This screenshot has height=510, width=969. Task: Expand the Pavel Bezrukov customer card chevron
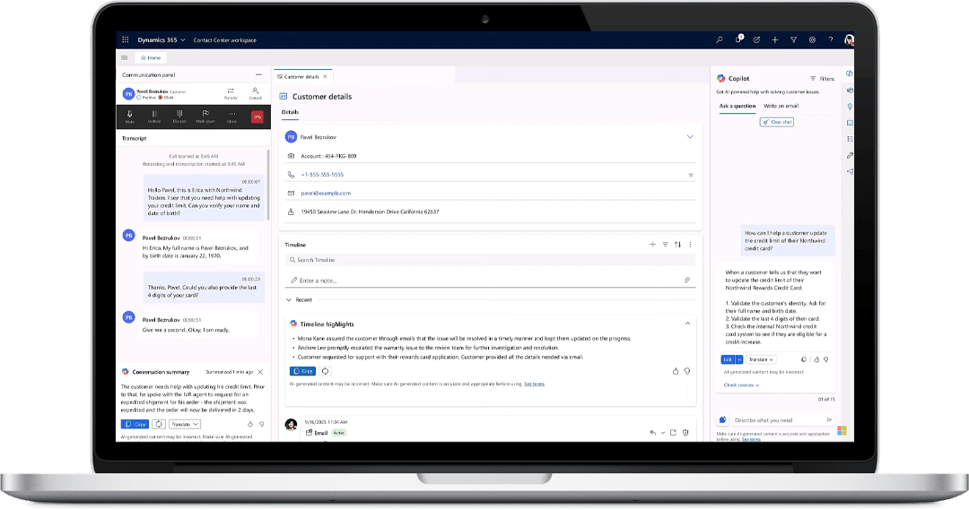coord(690,137)
